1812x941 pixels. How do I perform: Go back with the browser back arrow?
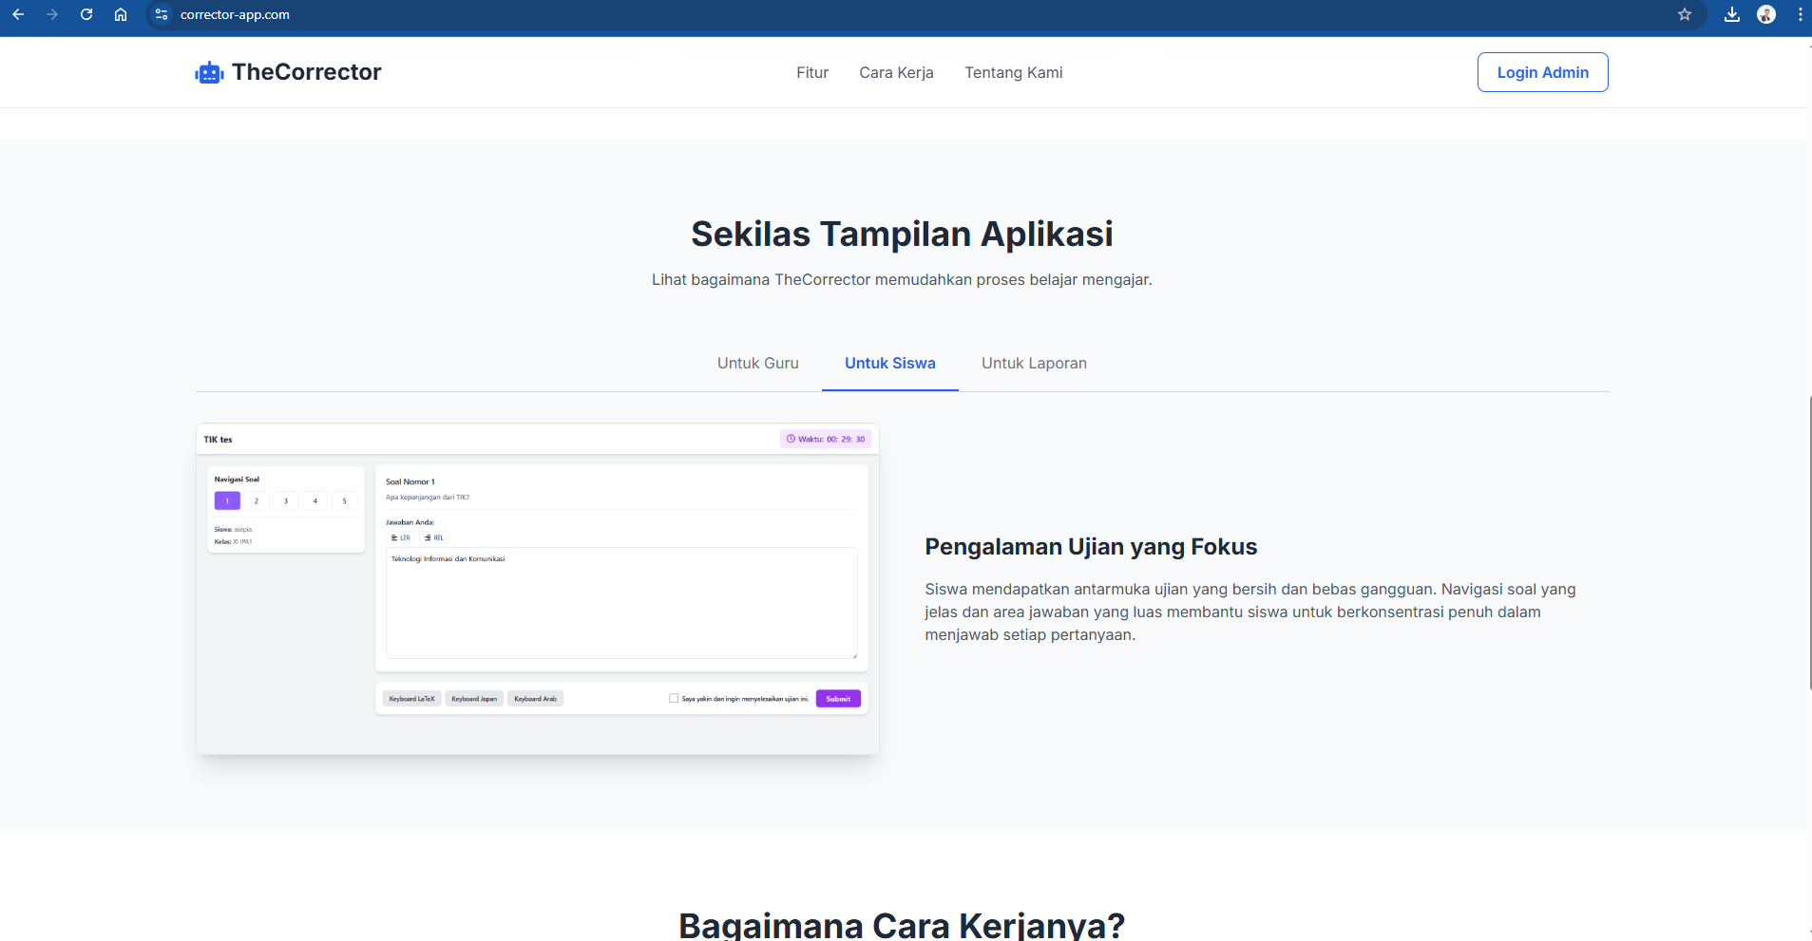tap(18, 14)
